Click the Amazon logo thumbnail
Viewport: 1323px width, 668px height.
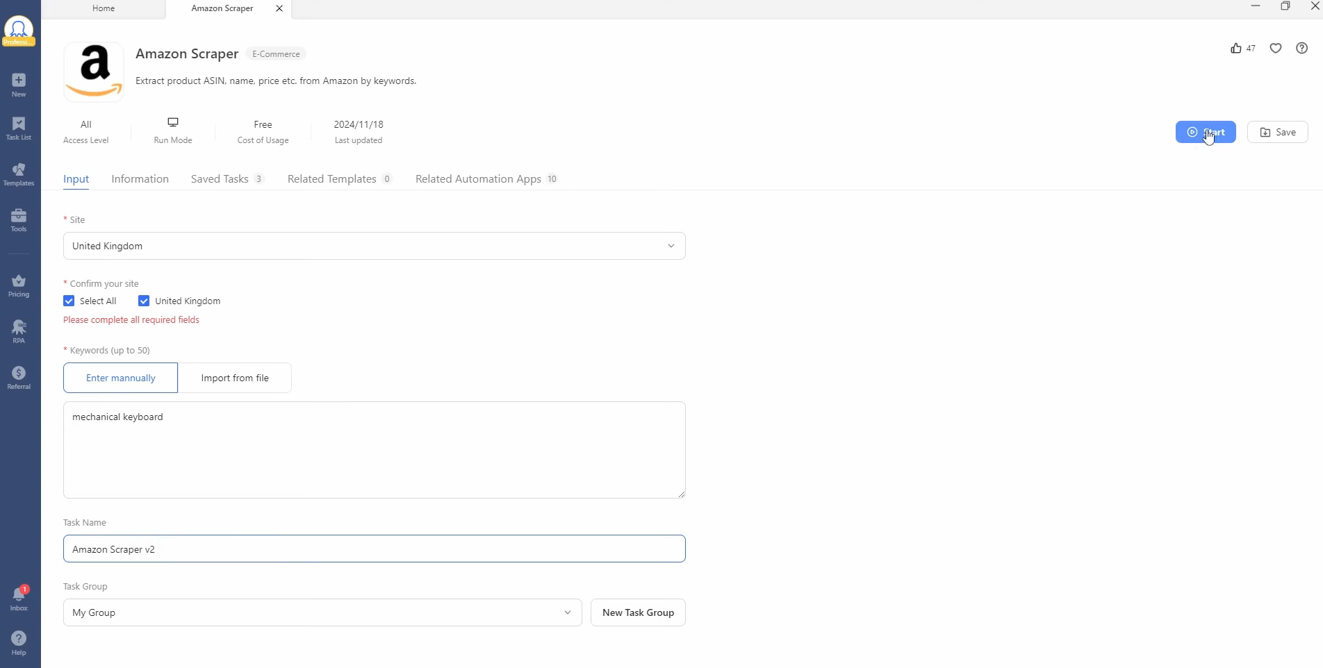tap(94, 72)
